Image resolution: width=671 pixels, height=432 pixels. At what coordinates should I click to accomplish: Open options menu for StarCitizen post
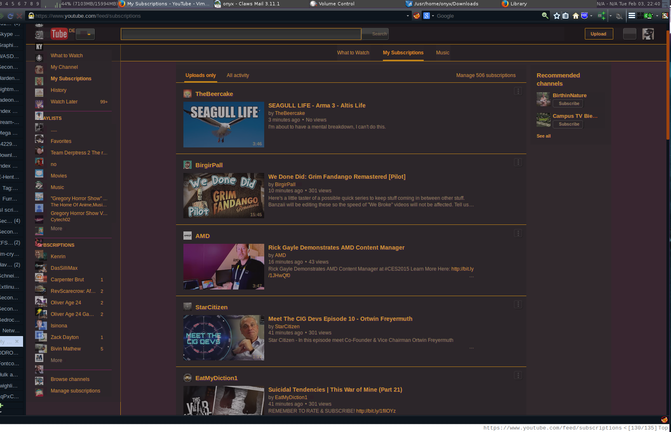(x=518, y=304)
